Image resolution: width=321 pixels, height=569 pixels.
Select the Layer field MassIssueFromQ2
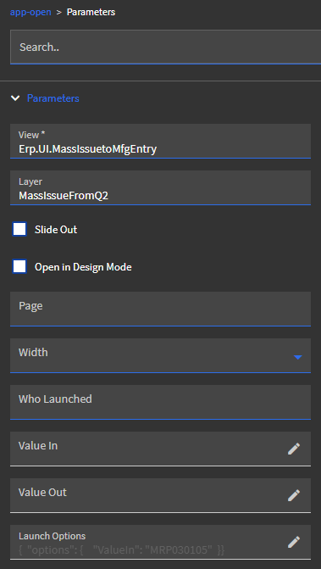point(161,188)
